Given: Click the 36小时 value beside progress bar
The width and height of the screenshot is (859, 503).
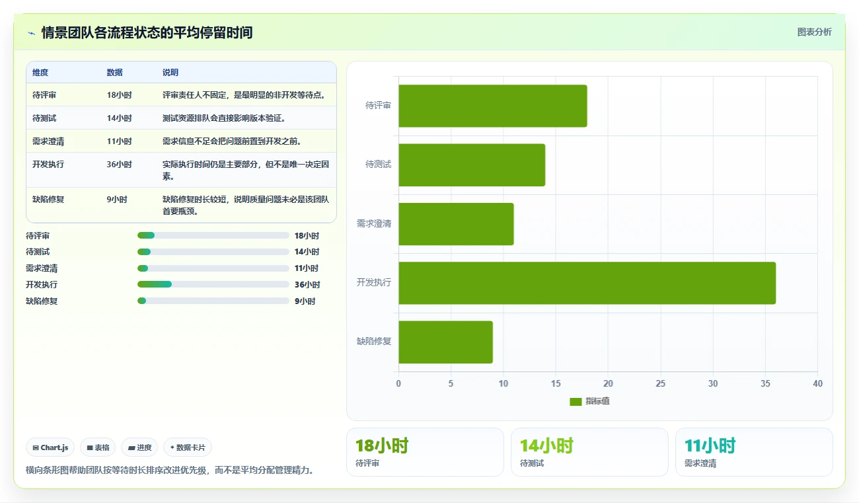Looking at the screenshot, I should pos(307,285).
